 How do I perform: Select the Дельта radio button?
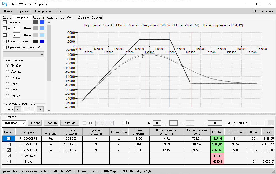(x=7, y=72)
